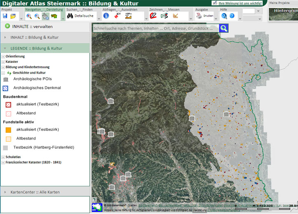Click the help search question-mark magnifier icon
The height and width of the screenshot is (214, 298).
point(224,16)
